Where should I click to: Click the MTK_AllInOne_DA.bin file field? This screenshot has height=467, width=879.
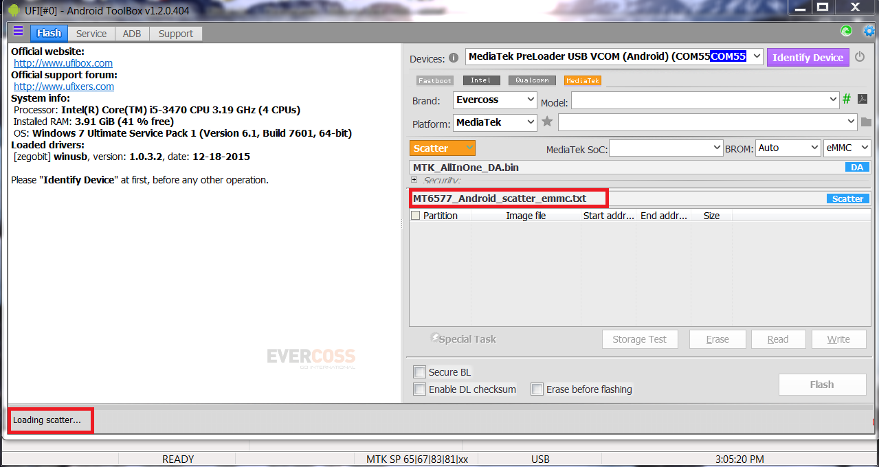[x=625, y=168]
